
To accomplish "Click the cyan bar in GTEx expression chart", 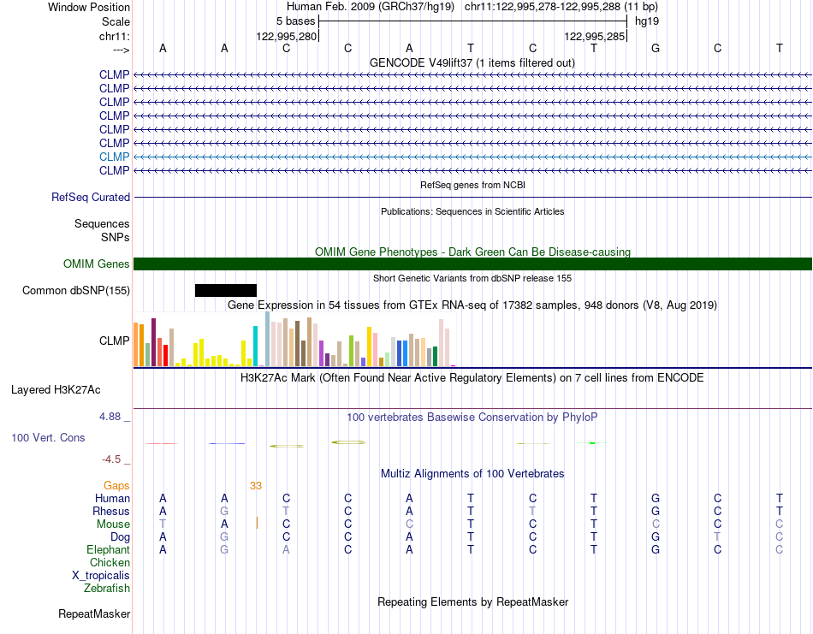I will coord(255,346).
